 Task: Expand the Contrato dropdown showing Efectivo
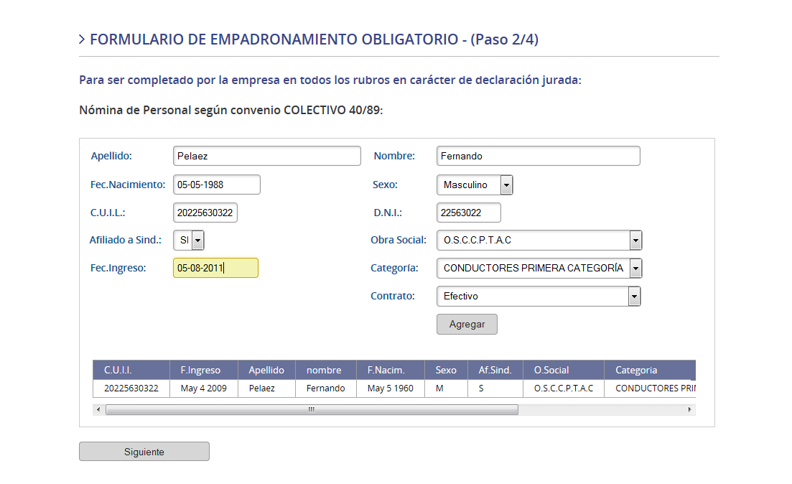[539, 296]
